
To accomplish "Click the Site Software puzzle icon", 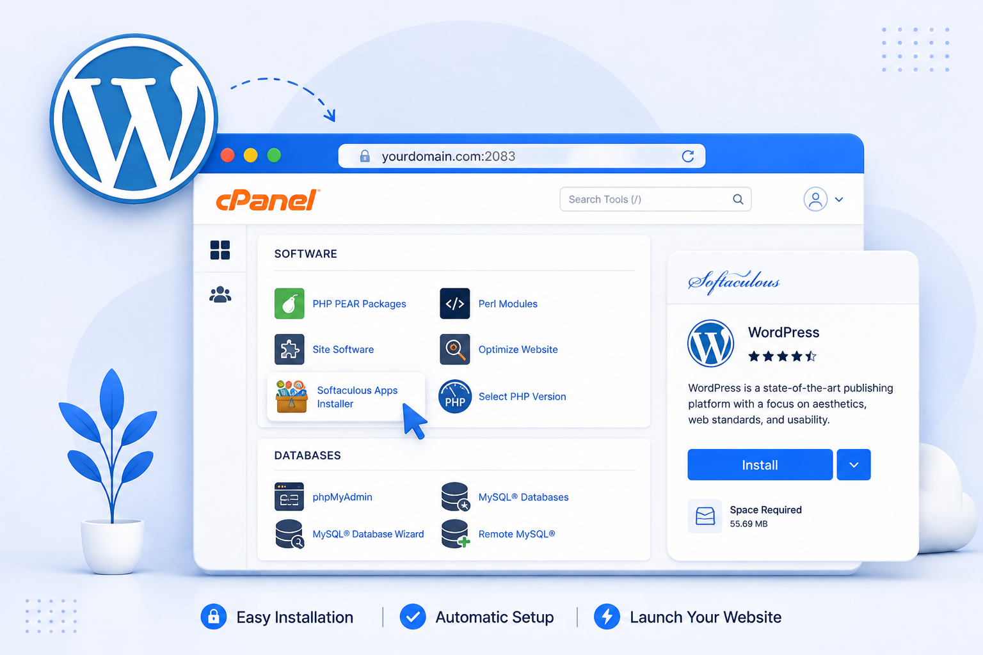I will (x=289, y=349).
